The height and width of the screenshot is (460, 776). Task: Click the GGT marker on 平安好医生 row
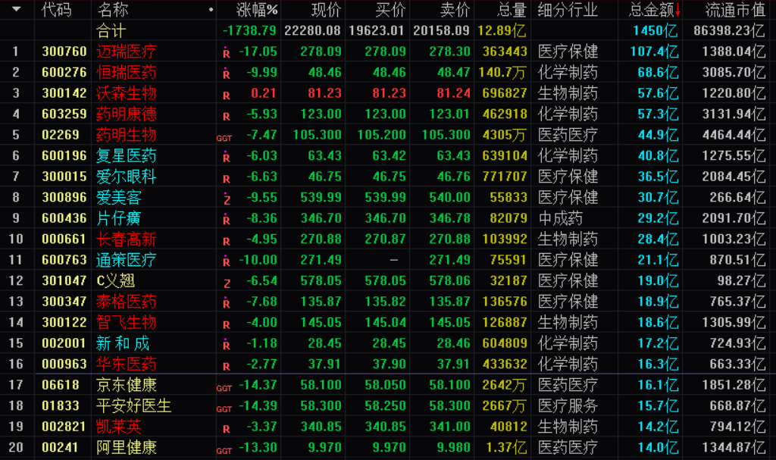coord(224,409)
